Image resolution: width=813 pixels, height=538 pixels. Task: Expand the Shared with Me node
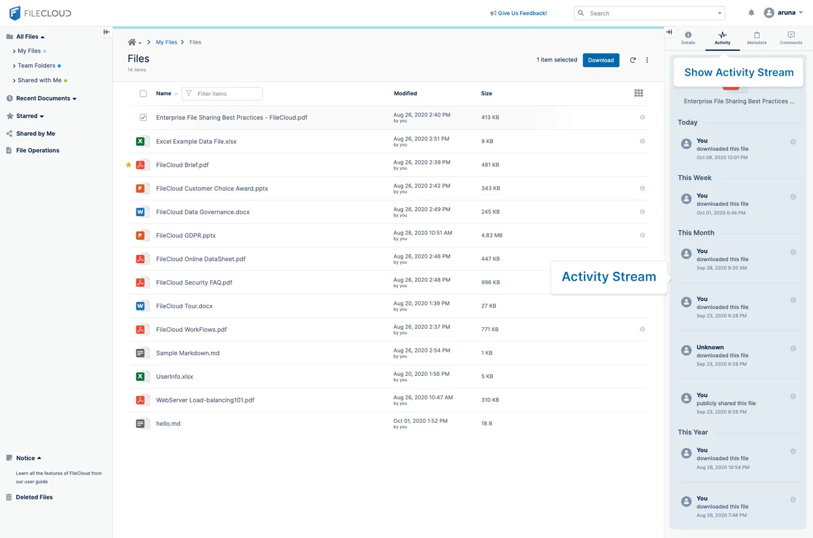(14, 80)
